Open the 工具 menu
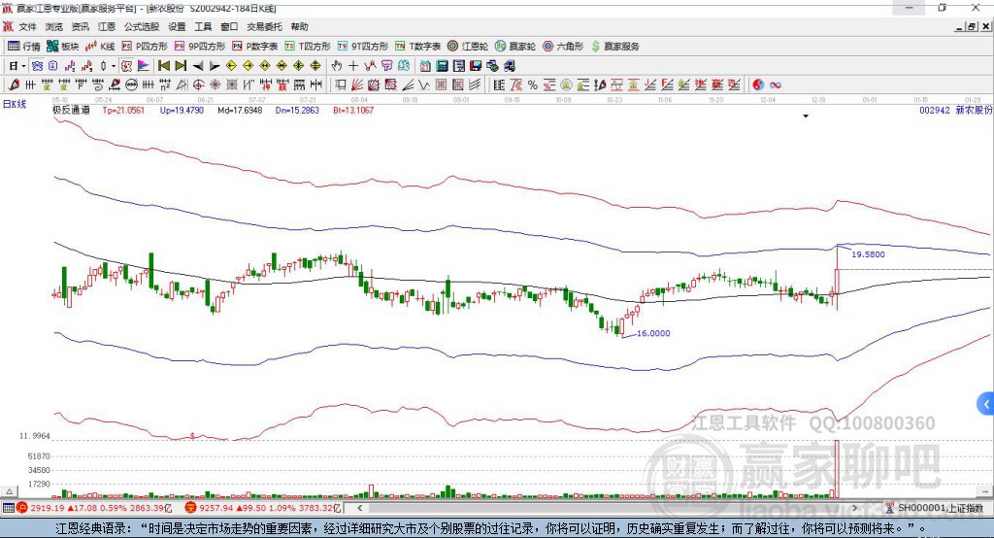The height and width of the screenshot is (538, 994). [x=203, y=26]
